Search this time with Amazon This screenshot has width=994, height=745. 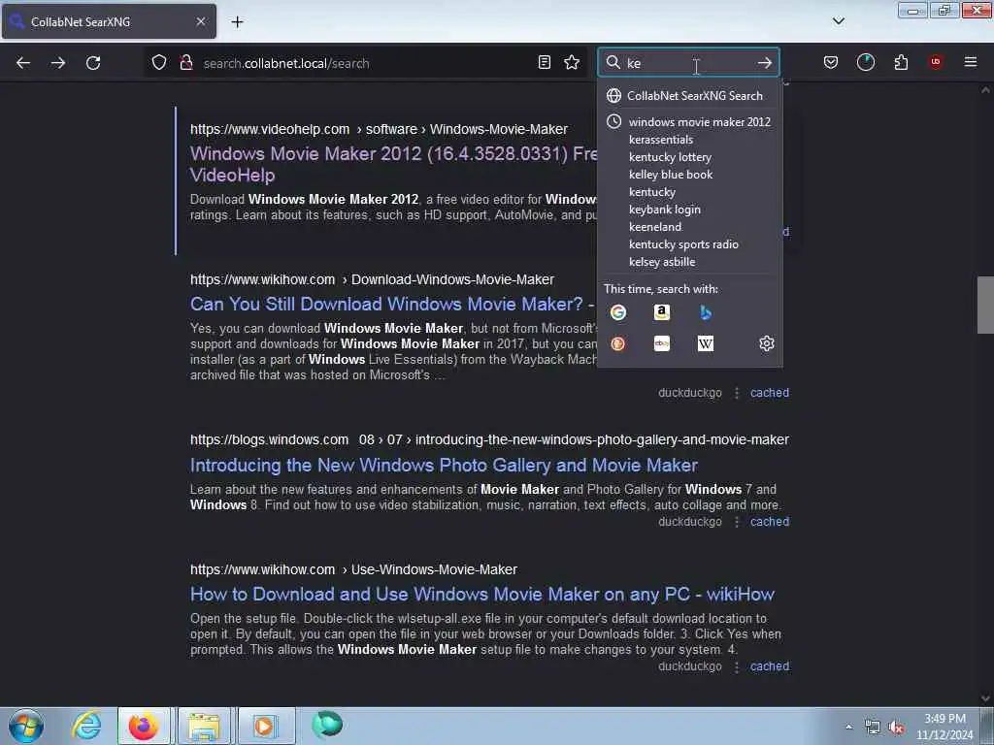click(662, 312)
